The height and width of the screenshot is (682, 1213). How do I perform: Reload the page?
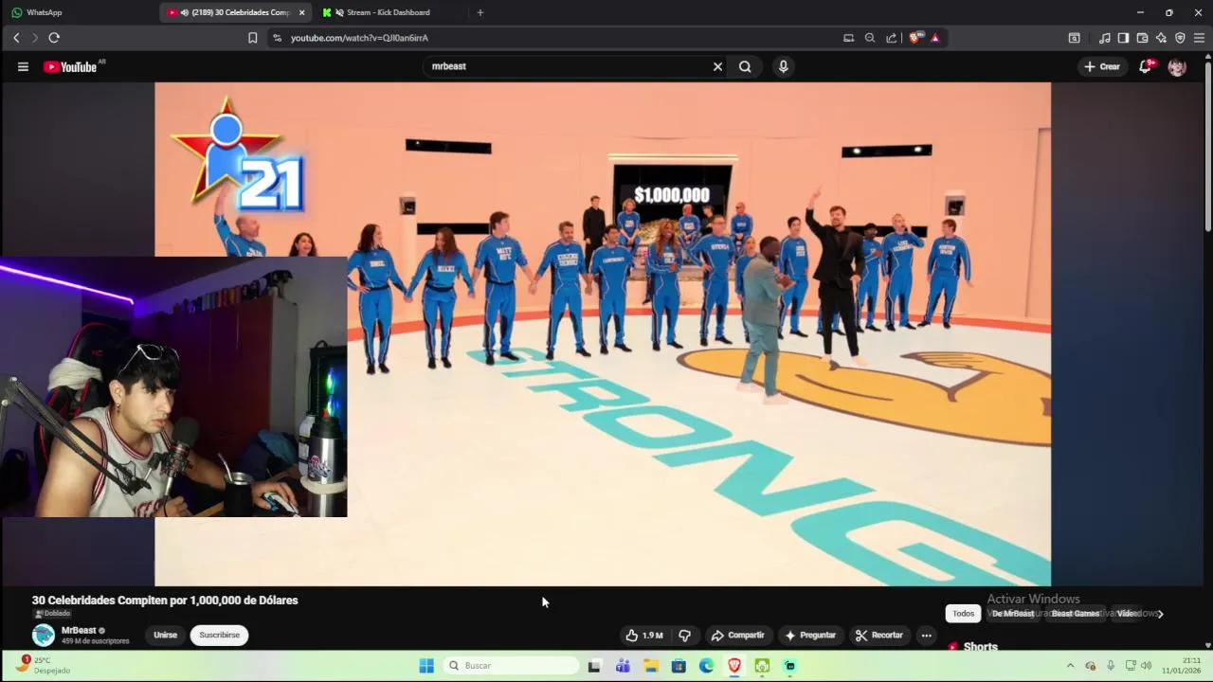pyautogui.click(x=54, y=38)
